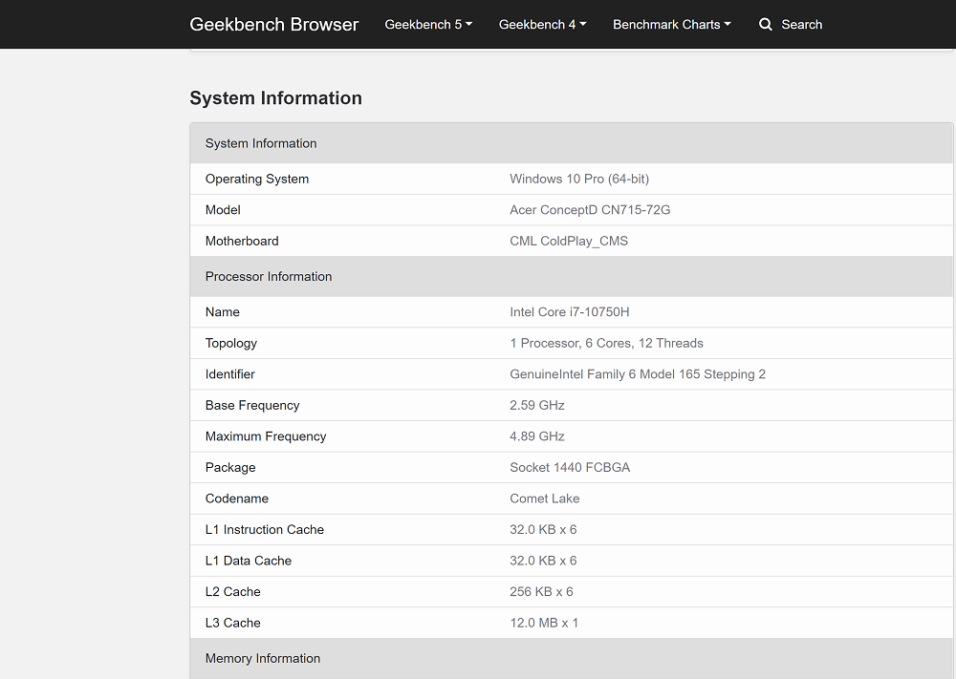Screen dimensions: 956x679
Task: Click the Processor Information section header
Action: point(572,277)
